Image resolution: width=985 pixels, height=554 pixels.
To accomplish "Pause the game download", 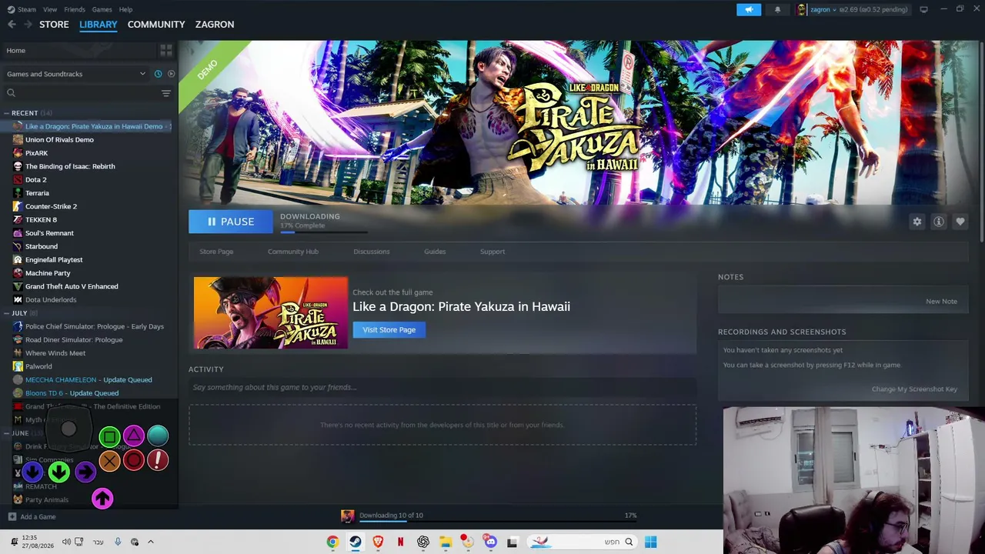I will click(x=231, y=222).
